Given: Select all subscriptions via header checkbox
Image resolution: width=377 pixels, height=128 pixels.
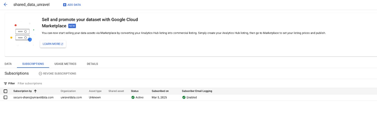Looking at the screenshot, I should (x=5, y=91).
